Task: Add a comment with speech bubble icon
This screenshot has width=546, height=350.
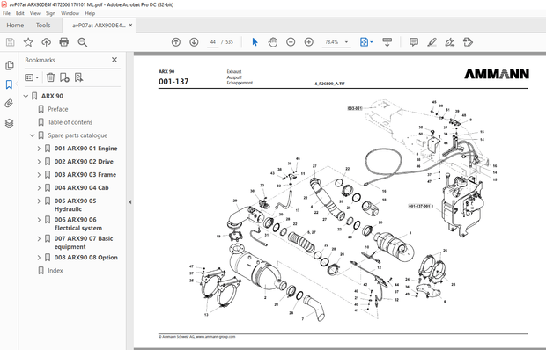Action: pyautogui.click(x=414, y=42)
